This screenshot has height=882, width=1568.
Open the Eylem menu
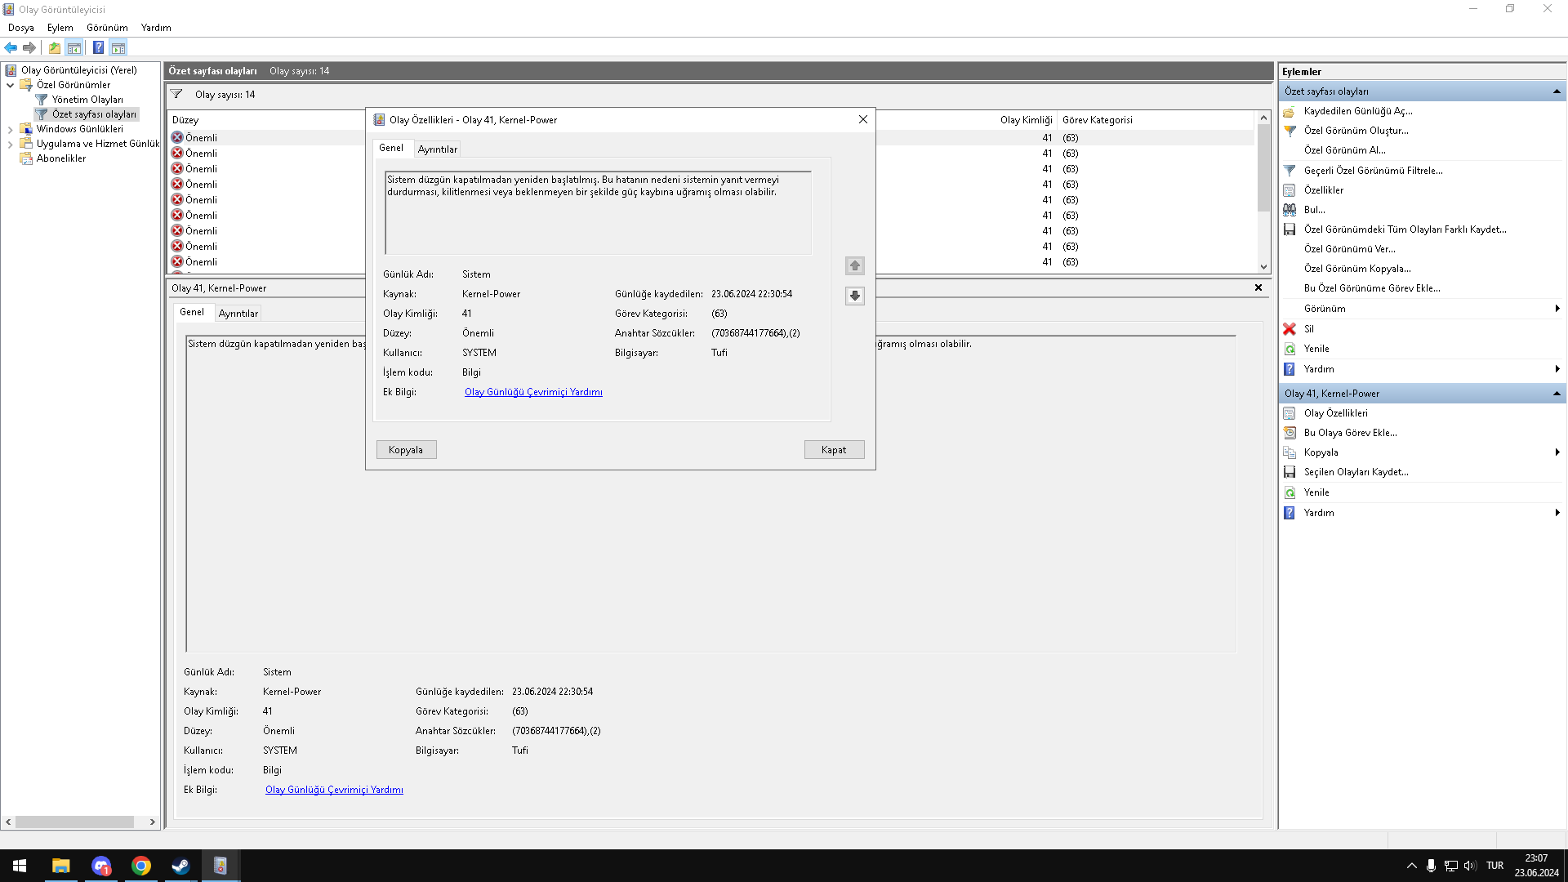[60, 28]
